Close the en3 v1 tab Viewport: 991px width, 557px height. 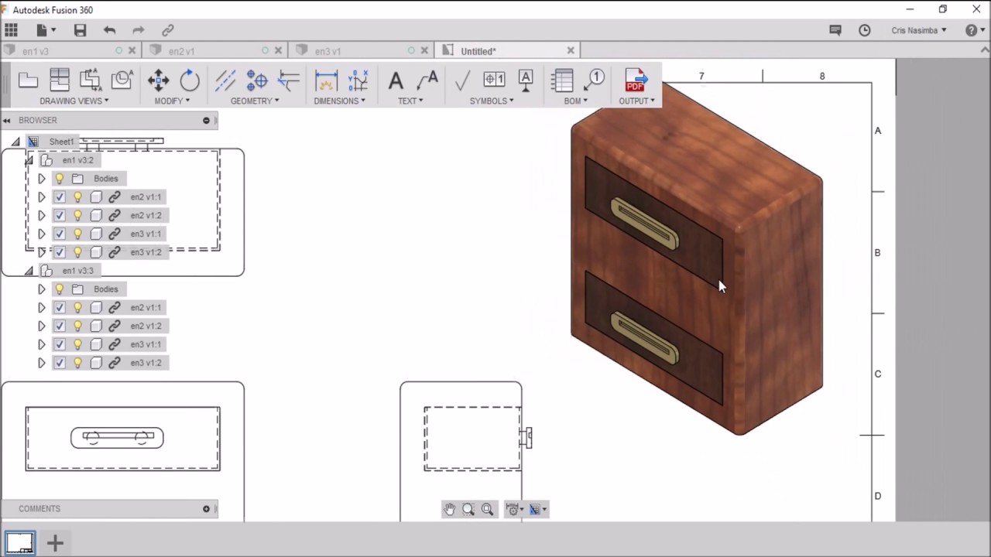(423, 50)
